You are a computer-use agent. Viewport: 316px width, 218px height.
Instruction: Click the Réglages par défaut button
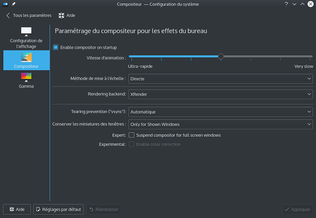(58, 209)
